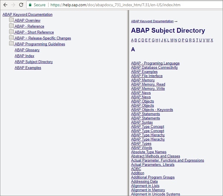Image resolution: width=223 pixels, height=196 pixels.
Task: Jump to letter D in the alphabet index
Action: click(143, 40)
